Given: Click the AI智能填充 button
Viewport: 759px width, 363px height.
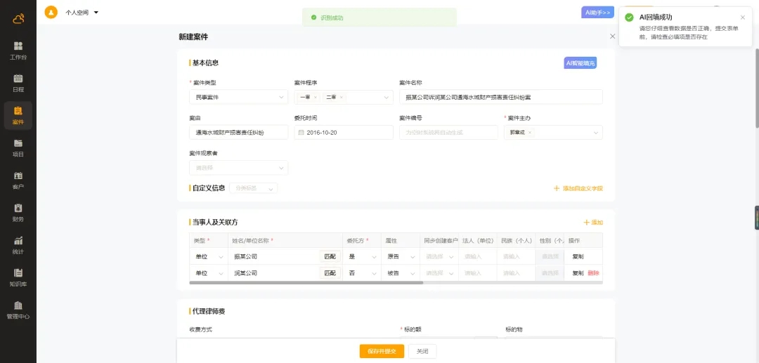Looking at the screenshot, I should coord(580,63).
